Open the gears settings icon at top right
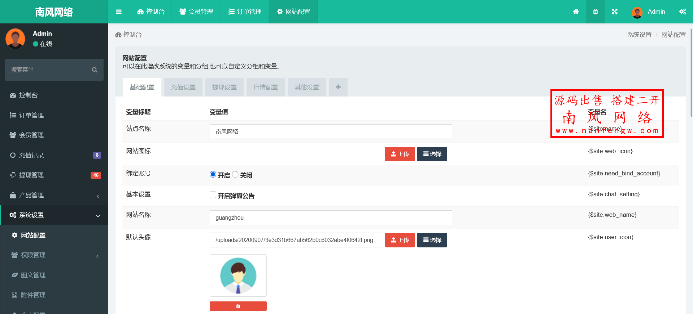The image size is (693, 314). tap(683, 12)
